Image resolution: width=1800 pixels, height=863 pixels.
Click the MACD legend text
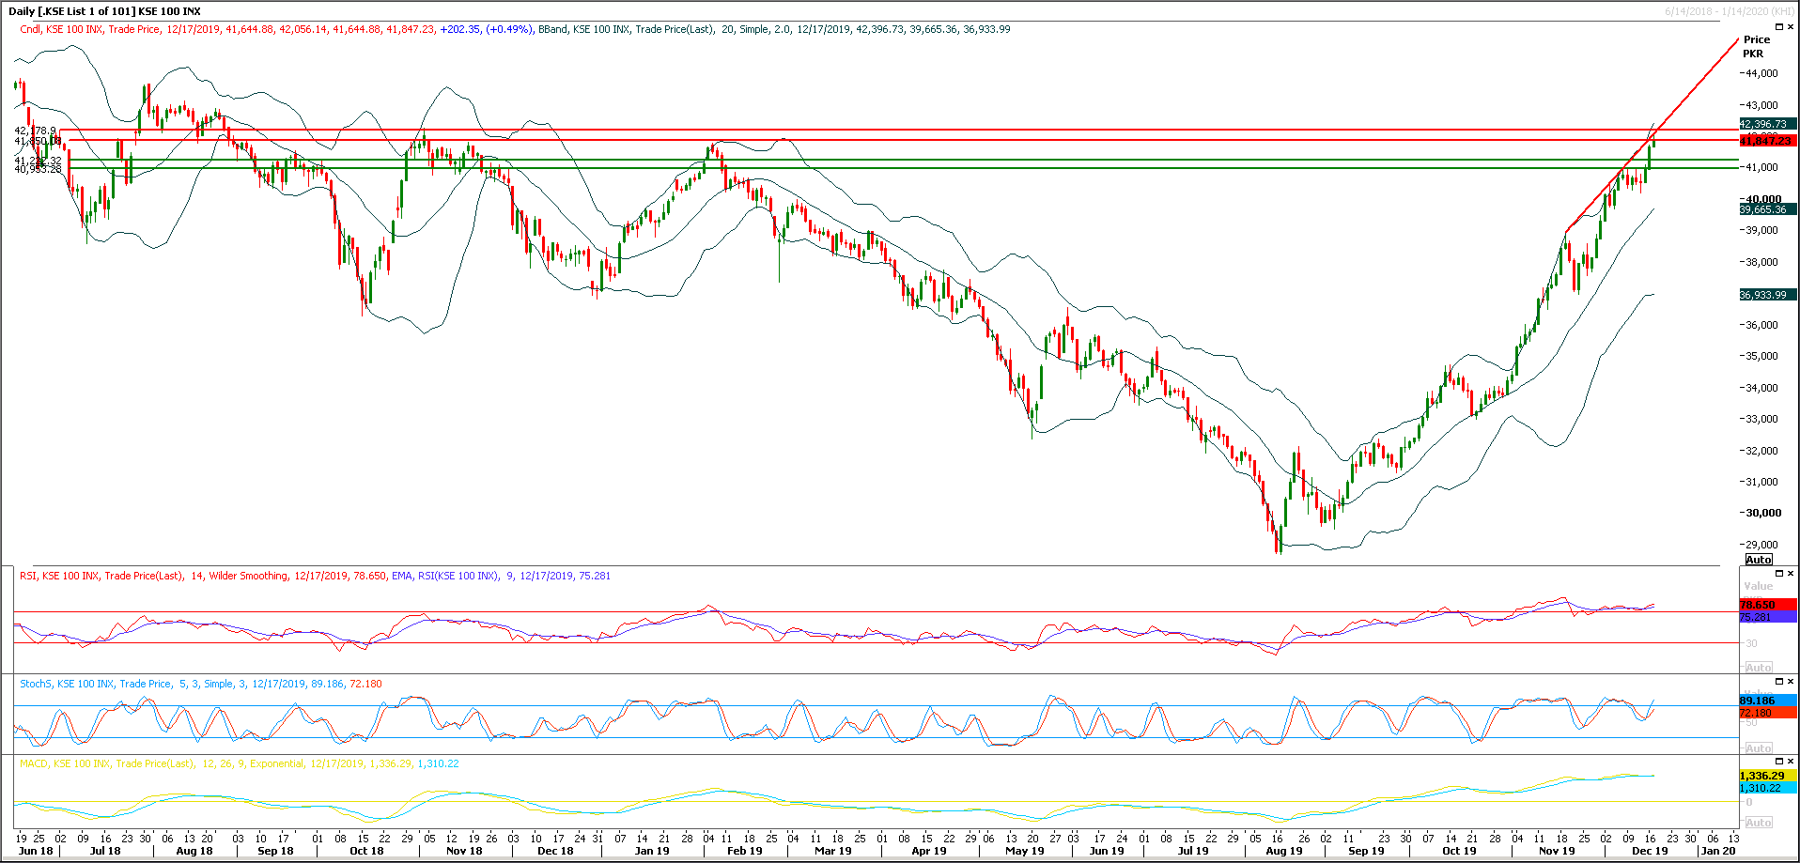coord(33,763)
